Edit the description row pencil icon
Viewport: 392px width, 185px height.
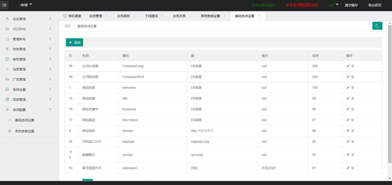coord(348,120)
